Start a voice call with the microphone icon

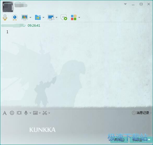pos(5,18)
